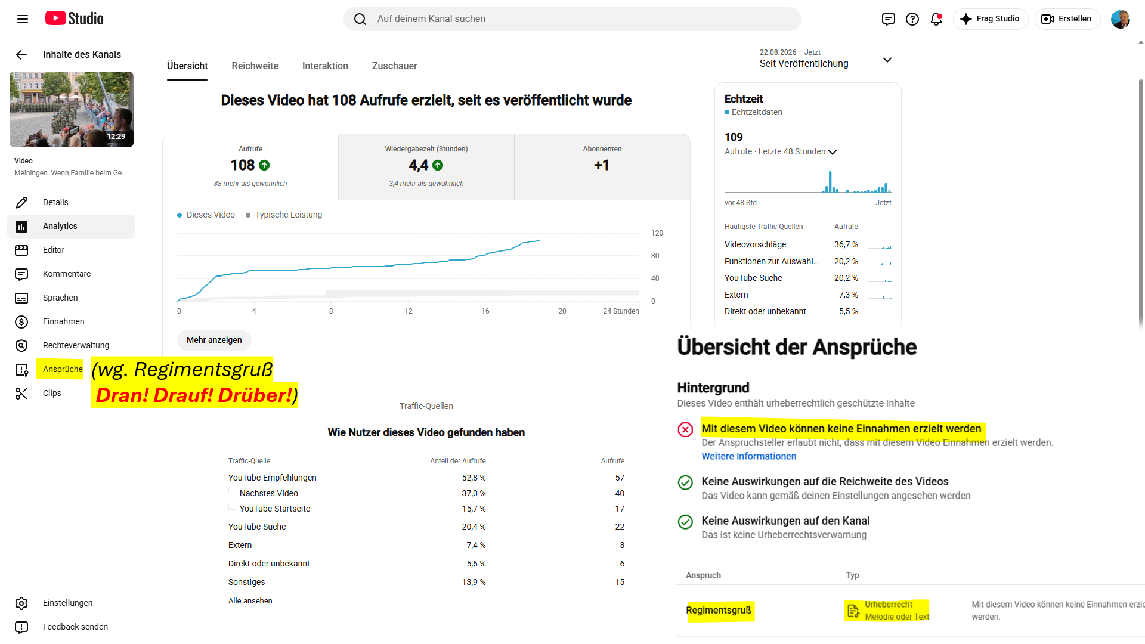Image resolution: width=1145 pixels, height=644 pixels.
Task: Click the Mehr anzeigen button
Action: pos(214,340)
